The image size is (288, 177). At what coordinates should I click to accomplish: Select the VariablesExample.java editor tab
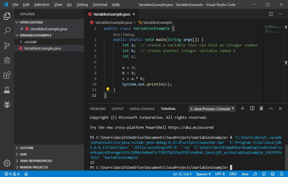coord(111,14)
